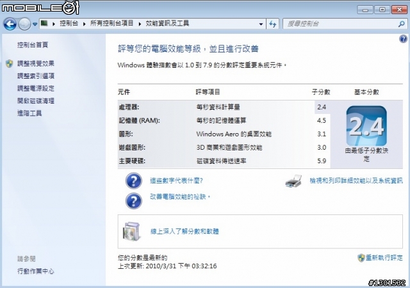This screenshot has height=288, width=410.
Task: Click the 評等項目 column header
Action: (x=208, y=92)
